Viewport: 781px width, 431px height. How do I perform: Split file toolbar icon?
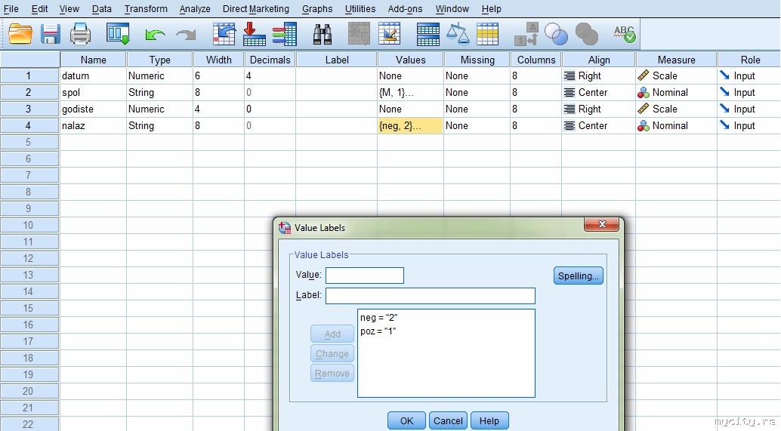tap(428, 34)
